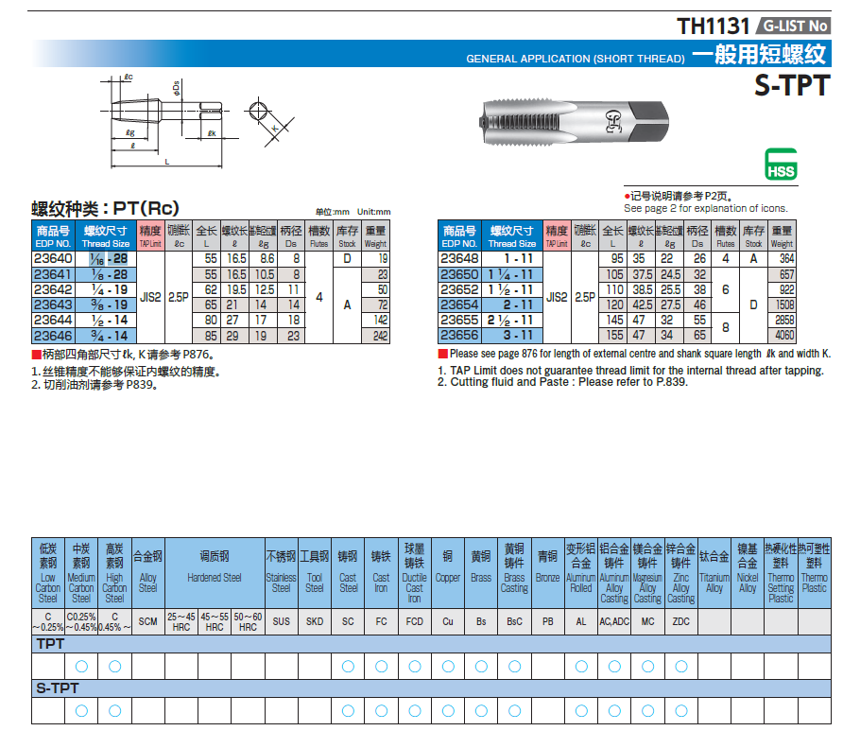Click TPT circle under Cast Iron

coord(382,667)
